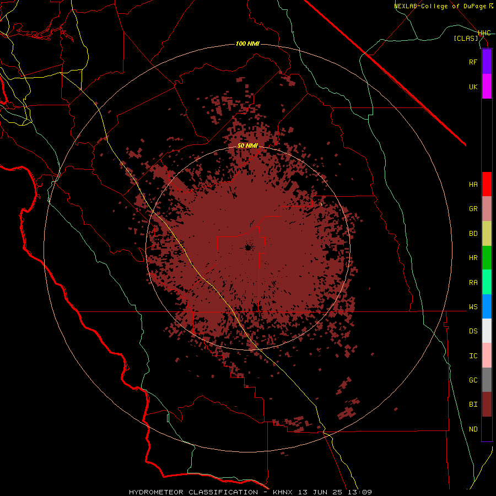The width and height of the screenshot is (496, 496).
Task: Click the RF legend label
Action: click(x=473, y=62)
